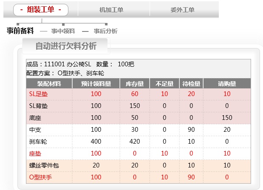The image size is (263, 190).
Task: Select the 不足量 column header
Action: click(164, 84)
